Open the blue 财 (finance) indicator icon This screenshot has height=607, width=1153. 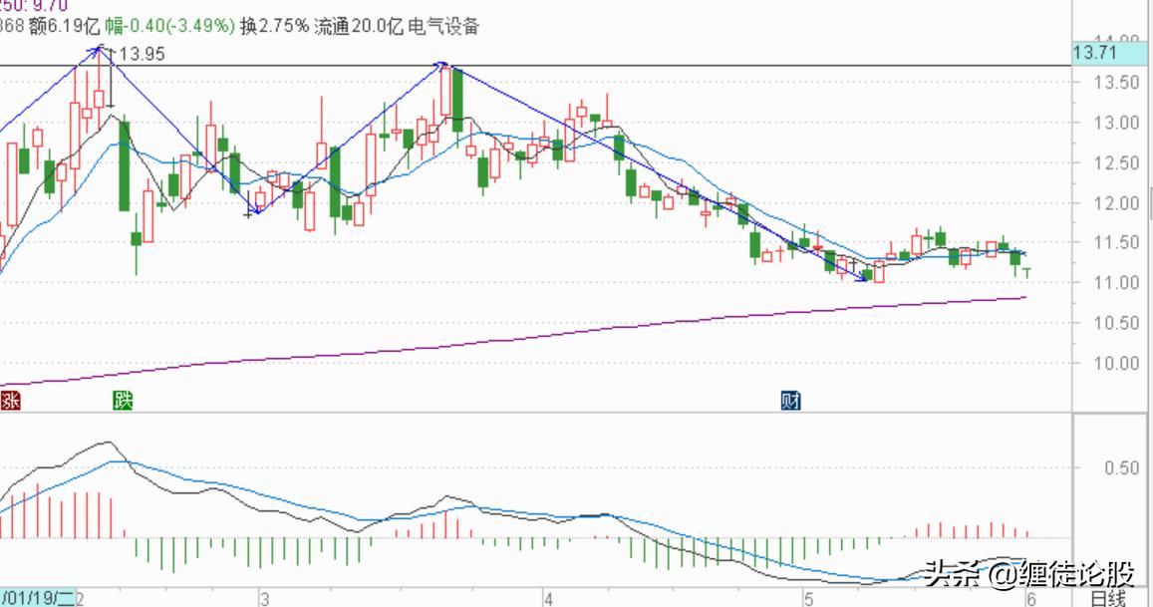(792, 402)
